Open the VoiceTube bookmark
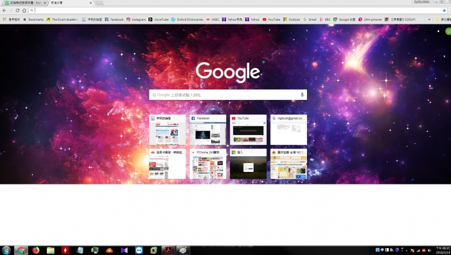The image size is (451, 255). (158, 19)
